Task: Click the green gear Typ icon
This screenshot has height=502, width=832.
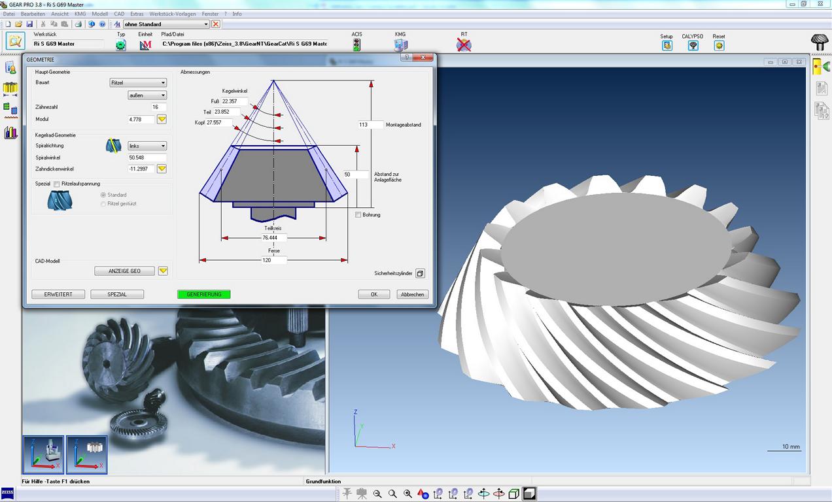Action: tap(121, 45)
